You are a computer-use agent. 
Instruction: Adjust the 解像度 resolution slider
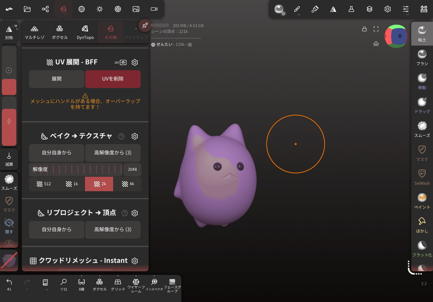point(76,169)
